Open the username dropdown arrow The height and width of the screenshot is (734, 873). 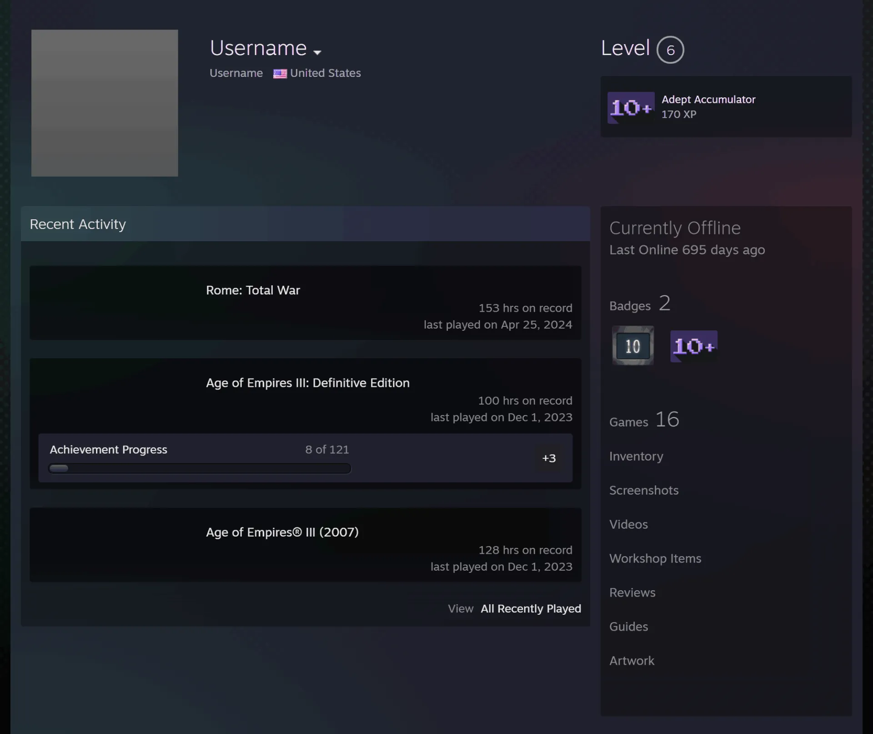(317, 52)
